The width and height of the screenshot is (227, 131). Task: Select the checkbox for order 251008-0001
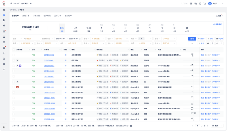pyautogui.click(x=14, y=87)
